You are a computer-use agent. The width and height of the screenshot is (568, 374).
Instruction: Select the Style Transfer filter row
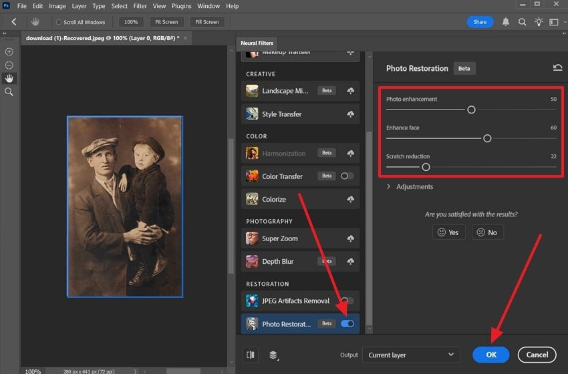pos(300,114)
